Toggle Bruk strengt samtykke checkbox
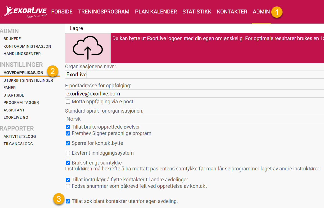The width and height of the screenshot is (324, 208). [68, 163]
